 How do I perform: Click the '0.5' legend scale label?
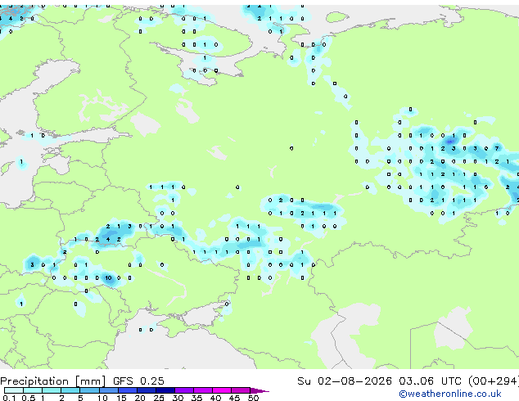pyautogui.click(x=29, y=398)
